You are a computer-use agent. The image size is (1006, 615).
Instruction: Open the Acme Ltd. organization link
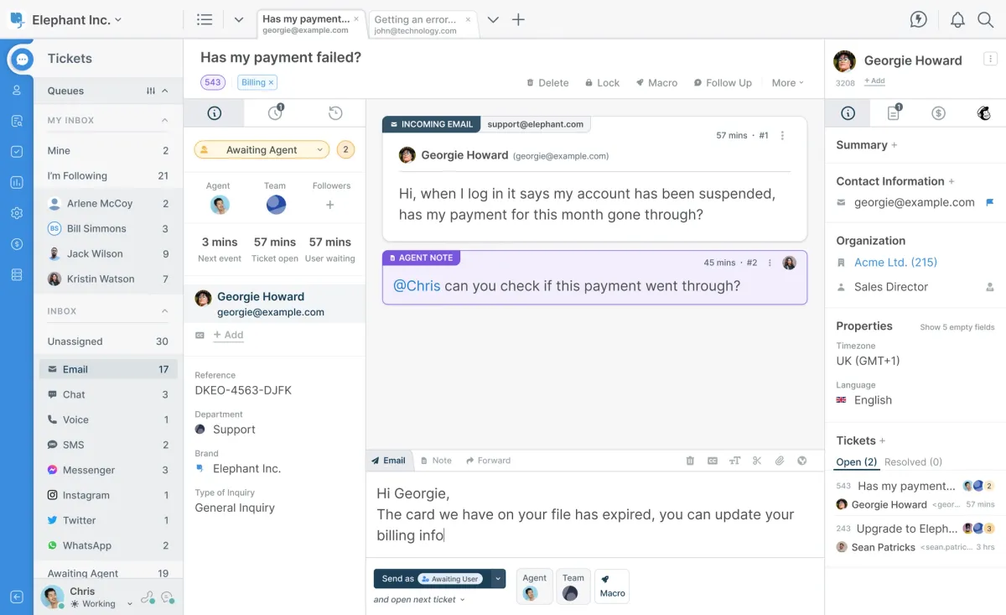[x=894, y=262]
